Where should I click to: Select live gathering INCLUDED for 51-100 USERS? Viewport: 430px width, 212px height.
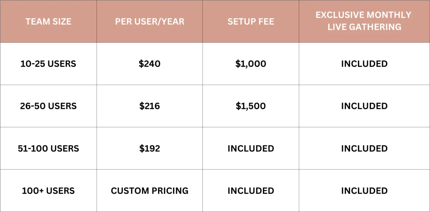364,148
